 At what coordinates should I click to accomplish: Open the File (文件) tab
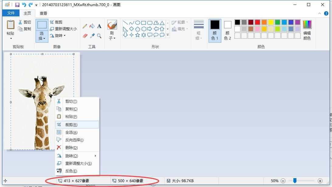click(x=11, y=13)
